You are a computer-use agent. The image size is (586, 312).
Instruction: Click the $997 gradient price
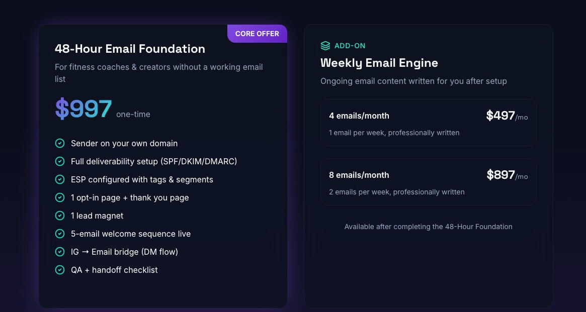tap(83, 109)
